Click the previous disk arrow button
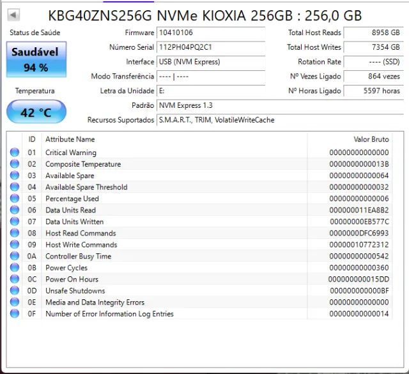The width and height of the screenshot is (409, 374). [x=13, y=15]
